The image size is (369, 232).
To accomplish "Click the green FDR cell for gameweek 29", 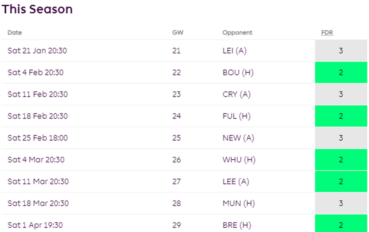I will click(341, 225).
